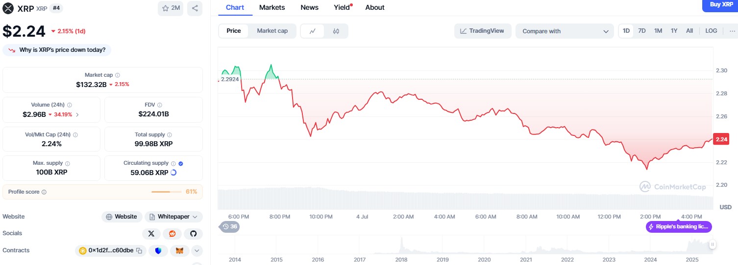The image size is (738, 265).
Task: Add token to MetaMask via fox icon
Action: 179,251
